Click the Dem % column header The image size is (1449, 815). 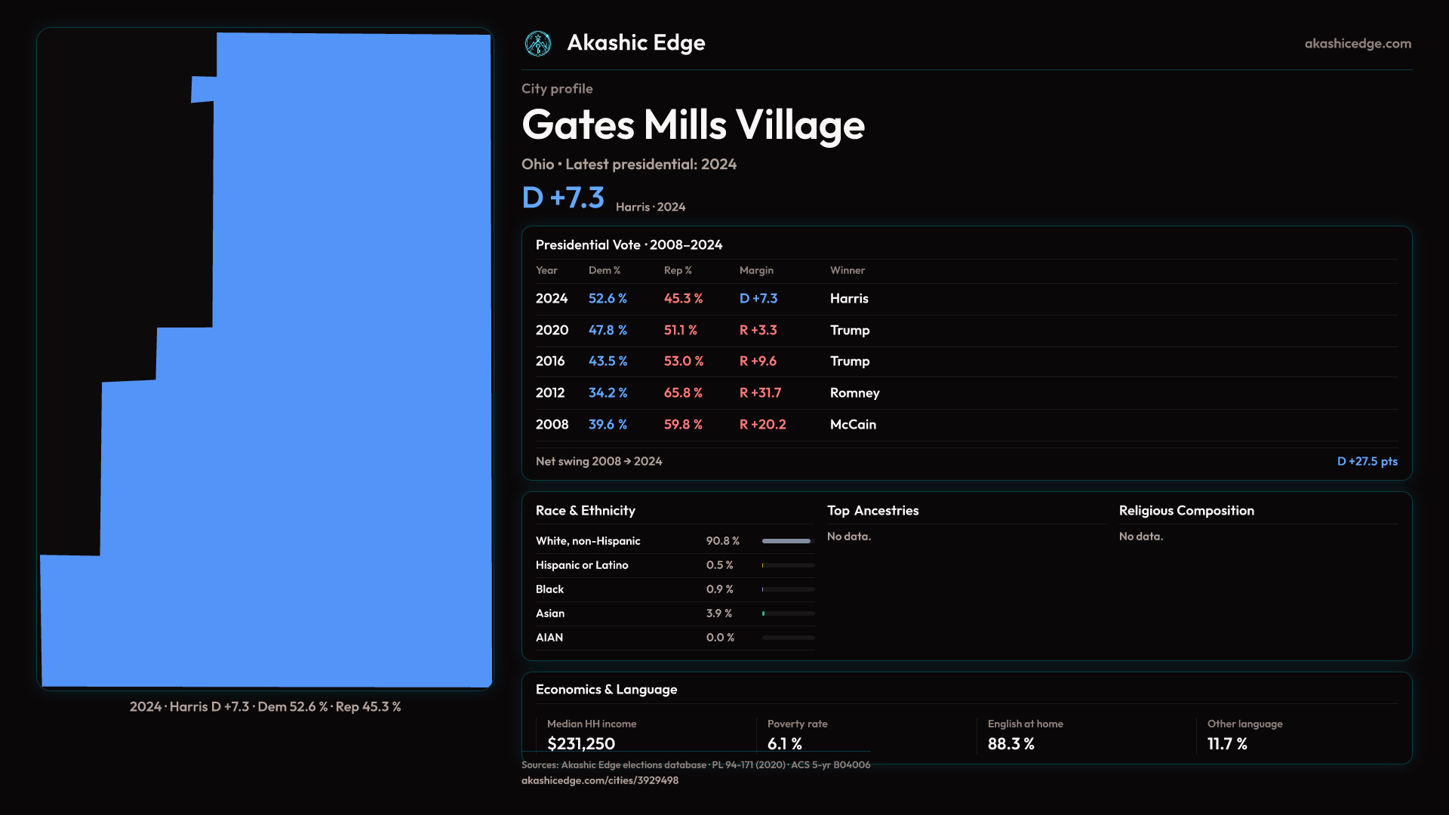click(604, 270)
